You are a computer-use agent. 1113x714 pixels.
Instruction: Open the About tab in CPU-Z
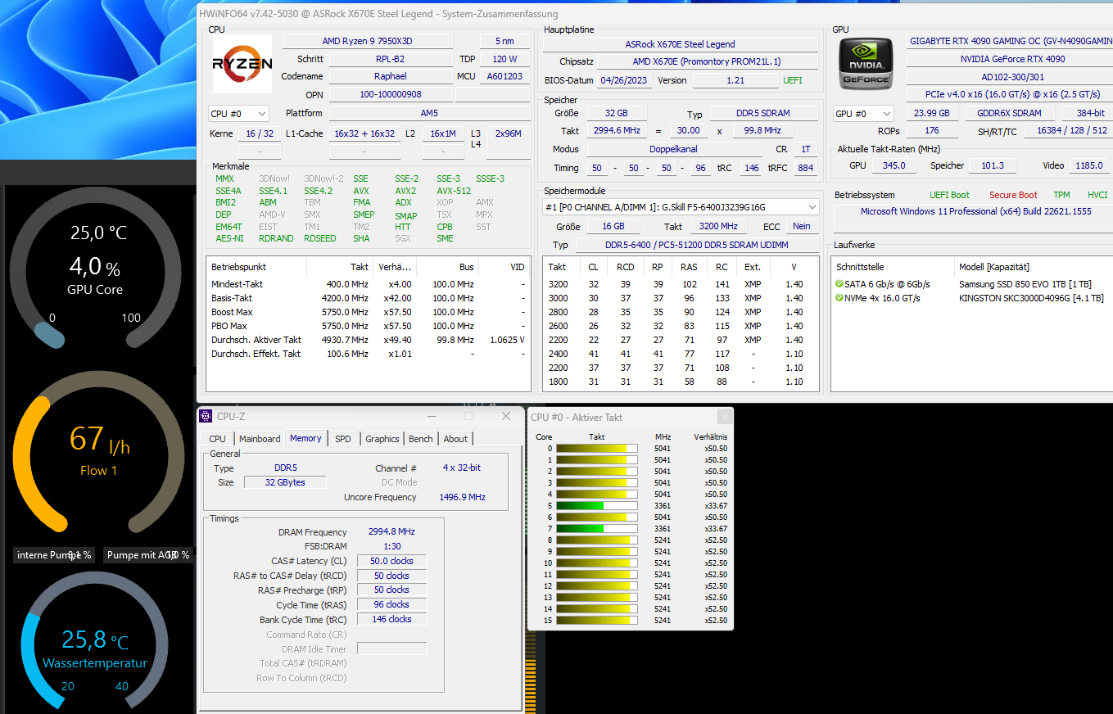point(455,439)
